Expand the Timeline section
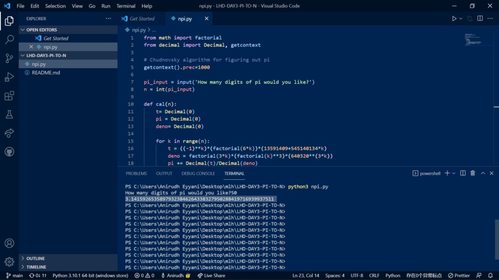This screenshot has width=499, height=280. pos(68,267)
